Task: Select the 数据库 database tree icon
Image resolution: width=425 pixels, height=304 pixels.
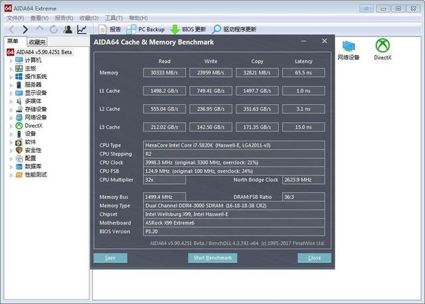Action: tap(19, 167)
